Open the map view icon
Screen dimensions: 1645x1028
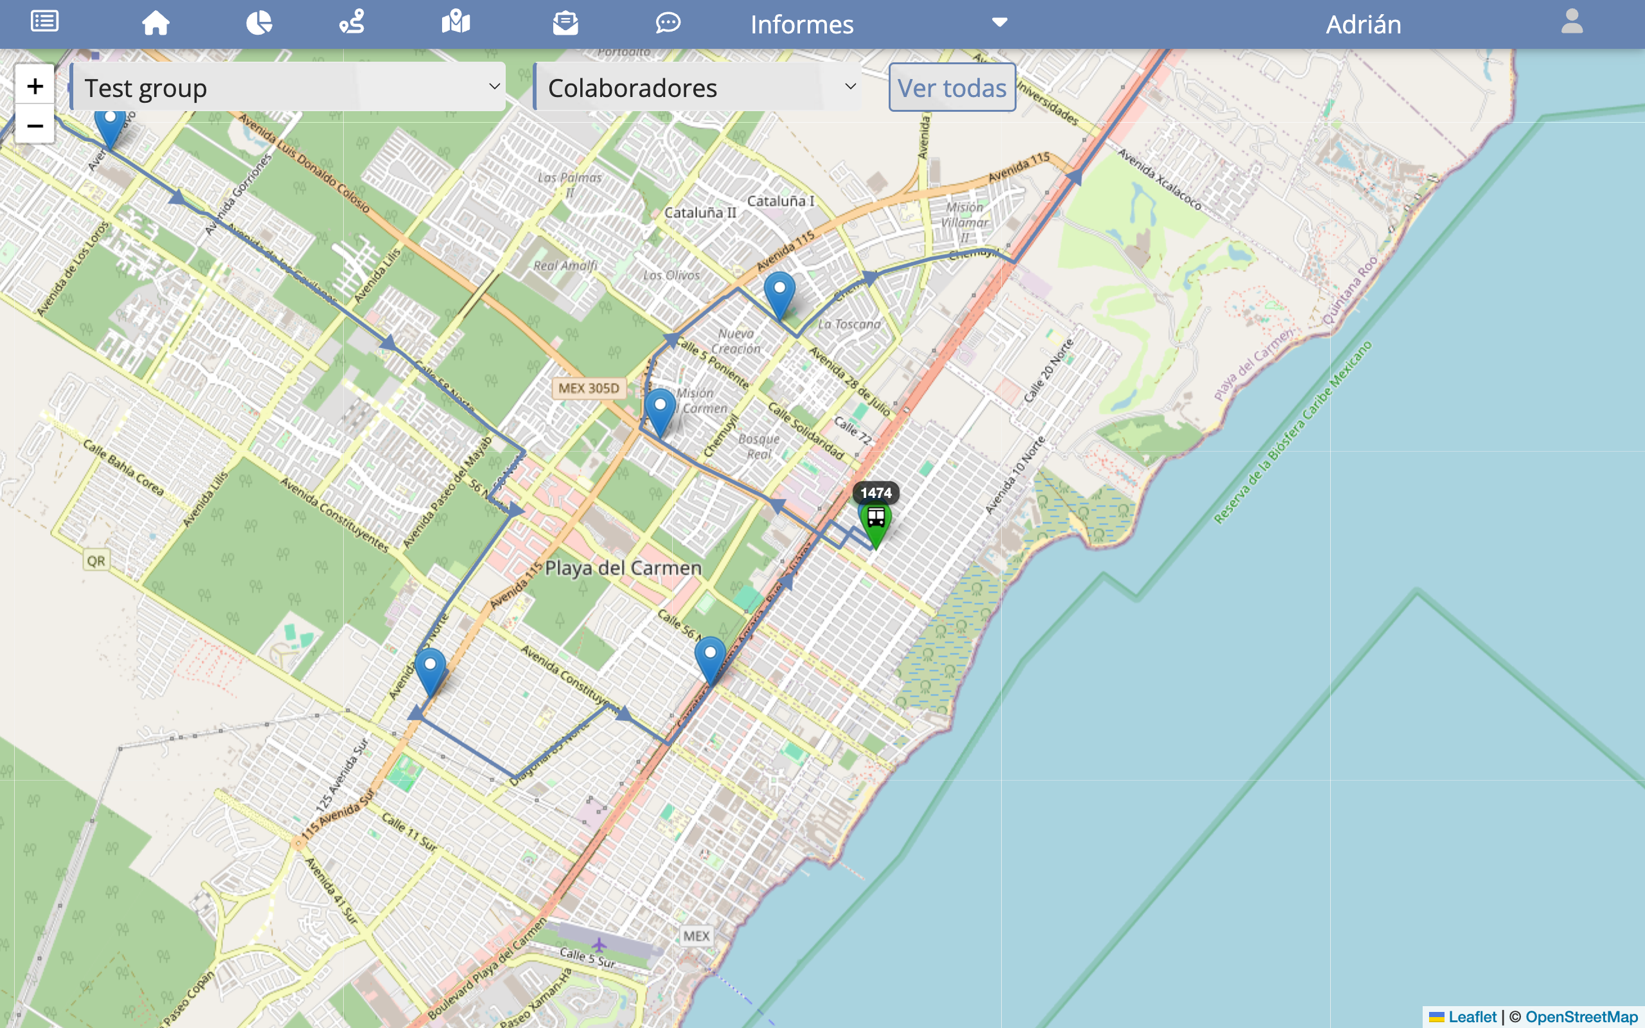(x=456, y=22)
